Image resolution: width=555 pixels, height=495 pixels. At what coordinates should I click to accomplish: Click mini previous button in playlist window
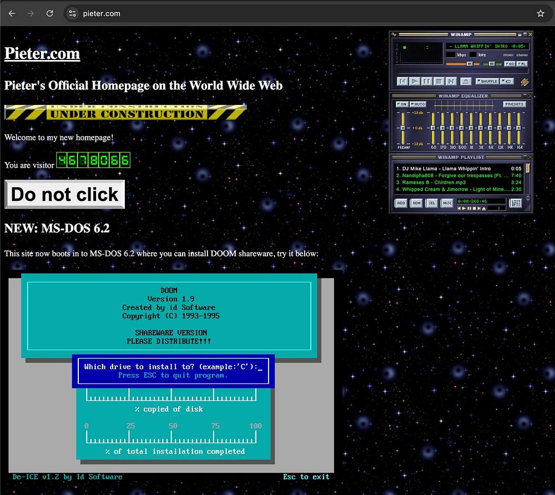(459, 208)
